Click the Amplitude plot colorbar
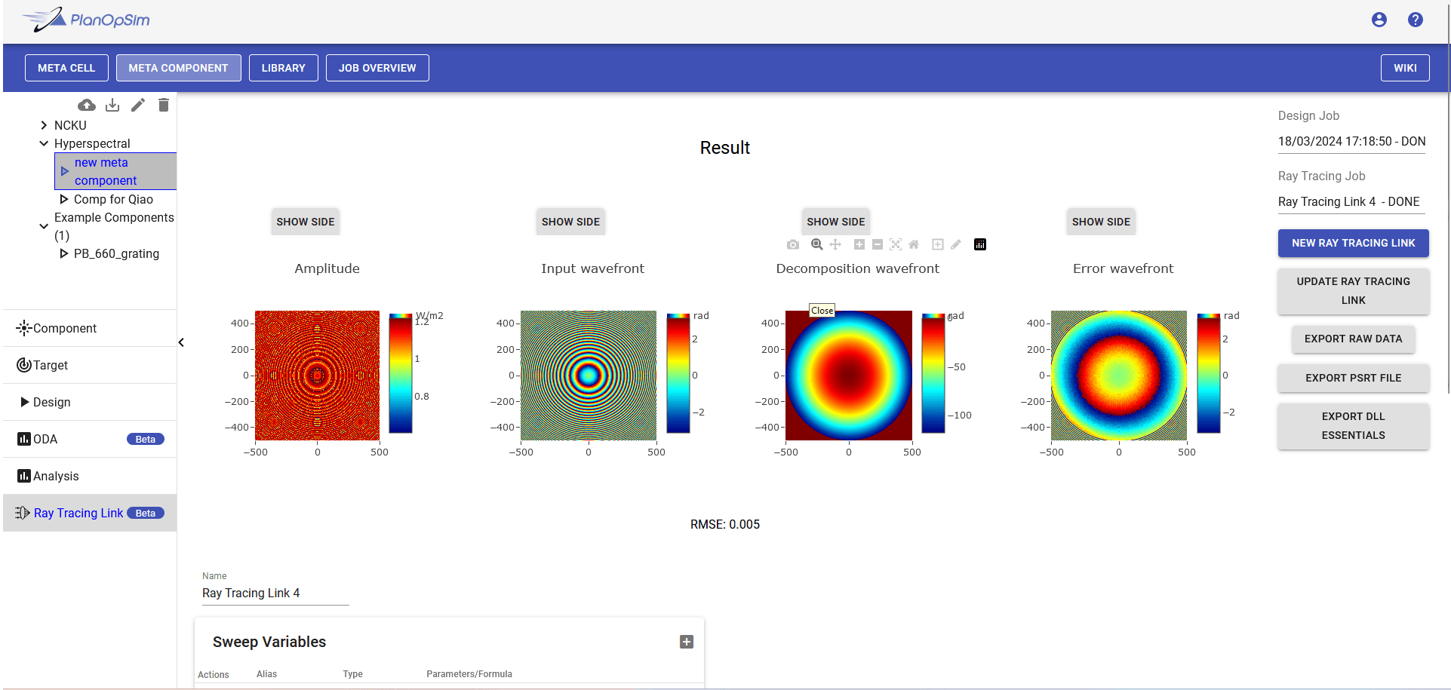 coord(400,375)
